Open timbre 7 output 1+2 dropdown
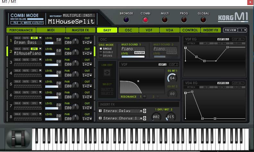Image resolution: width=254 pixels, height=152 pixels. [x=87, y=108]
